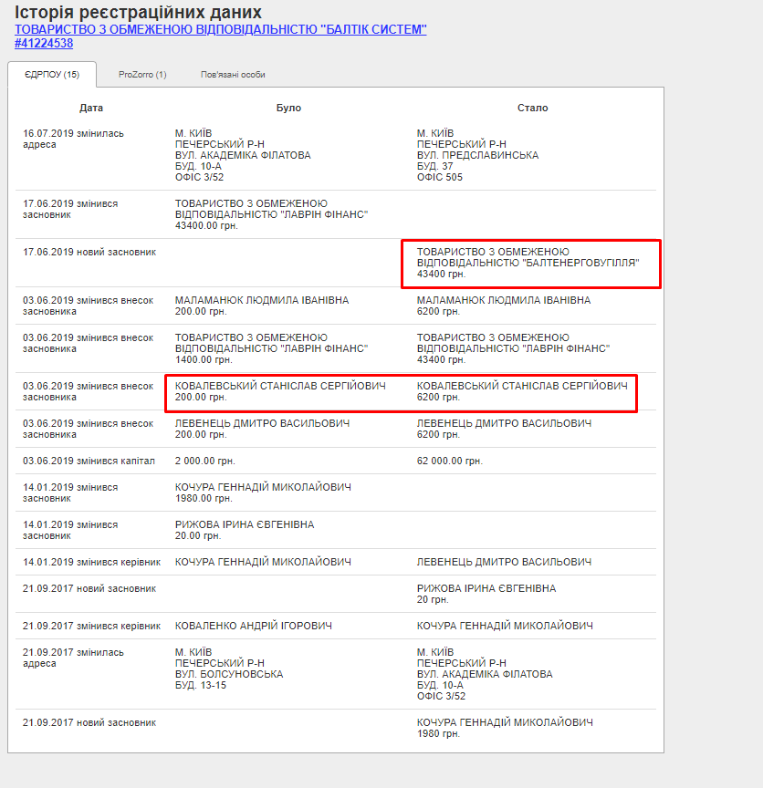
Task: Select the 03.06.2019 змінився капітал date cell
Action: pyautogui.click(x=89, y=461)
